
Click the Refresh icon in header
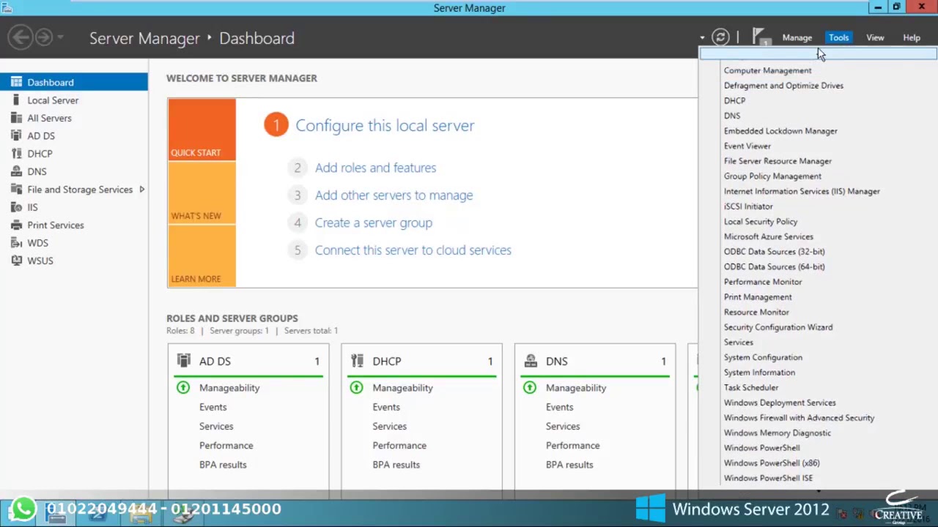coord(720,37)
